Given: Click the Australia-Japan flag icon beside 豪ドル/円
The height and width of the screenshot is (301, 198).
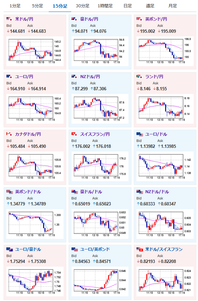Looking at the screenshot, I should [x=74, y=19].
